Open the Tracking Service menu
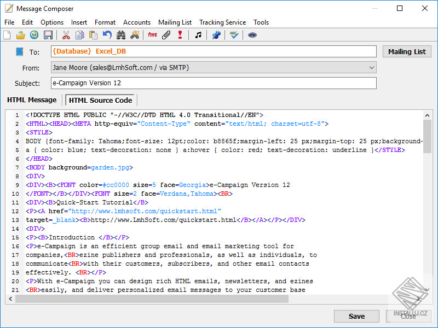Screen dimensions: 438x328 [x=223, y=22]
